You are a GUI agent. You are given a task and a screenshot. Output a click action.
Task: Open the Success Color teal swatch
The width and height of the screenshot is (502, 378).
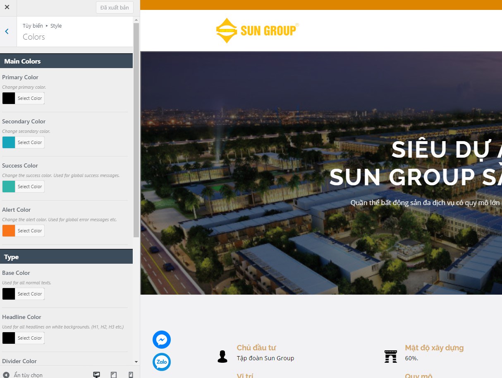[9, 187]
